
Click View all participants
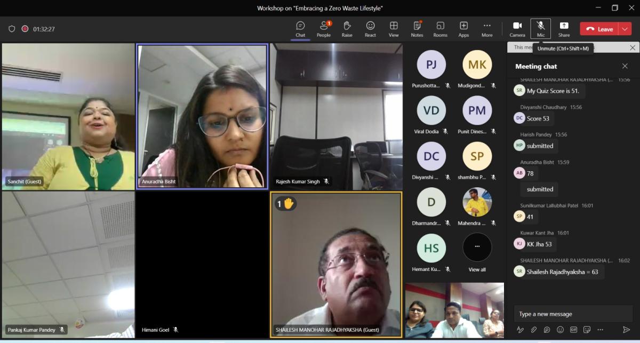477,251
